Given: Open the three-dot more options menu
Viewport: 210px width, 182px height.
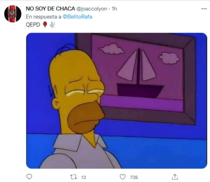Looking at the screenshot, I should pyautogui.click(x=204, y=9).
